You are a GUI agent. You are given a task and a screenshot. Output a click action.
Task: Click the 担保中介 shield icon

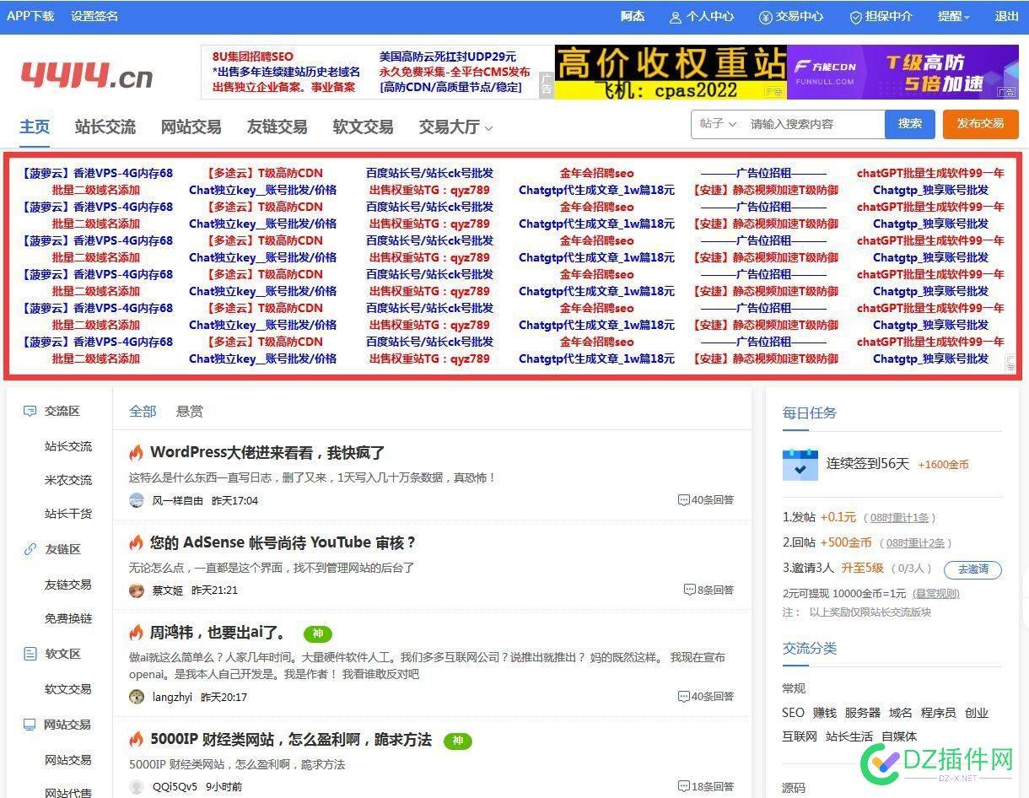[x=855, y=16]
